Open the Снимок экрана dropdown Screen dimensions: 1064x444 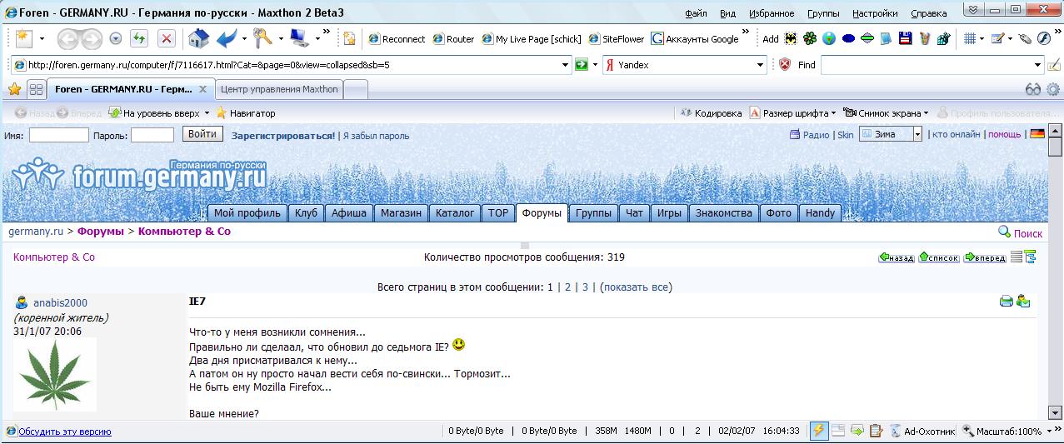pos(886,112)
